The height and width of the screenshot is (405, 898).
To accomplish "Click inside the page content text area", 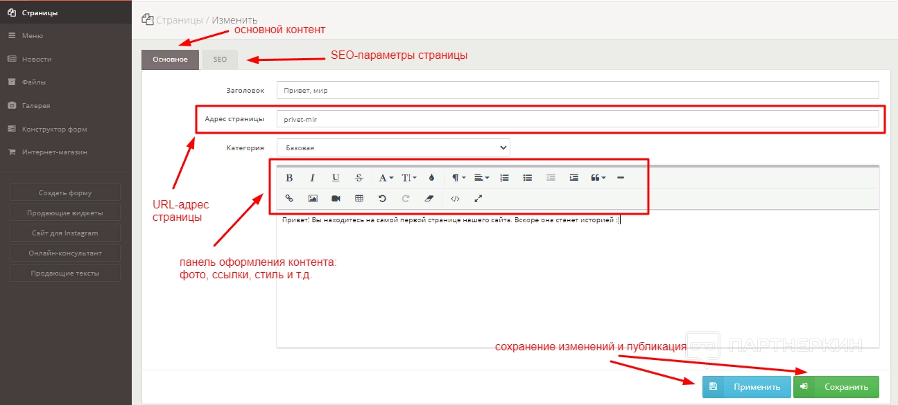I will [x=578, y=280].
